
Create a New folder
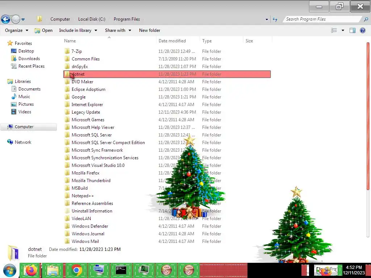(x=150, y=30)
